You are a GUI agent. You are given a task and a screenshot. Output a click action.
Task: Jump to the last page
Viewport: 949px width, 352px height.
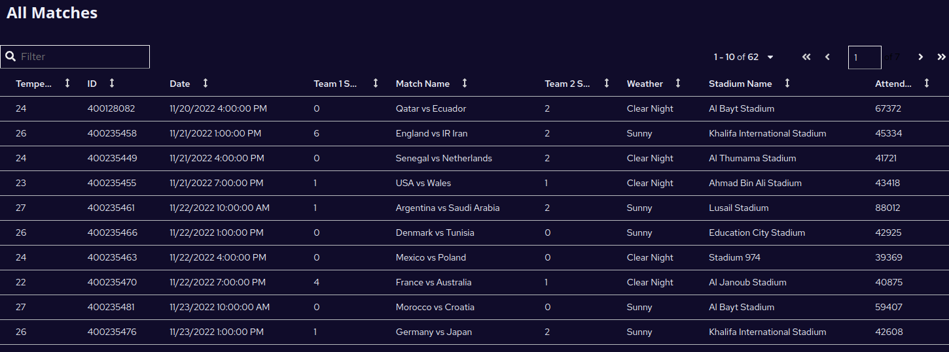942,57
